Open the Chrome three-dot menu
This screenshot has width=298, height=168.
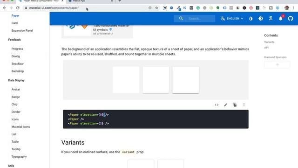294,8
